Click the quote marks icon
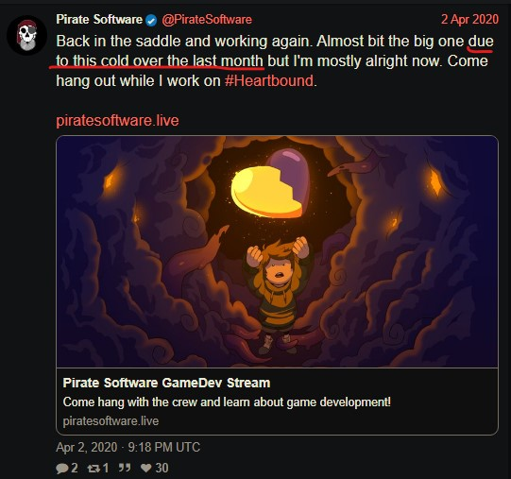The height and width of the screenshot is (479, 511). tap(124, 468)
